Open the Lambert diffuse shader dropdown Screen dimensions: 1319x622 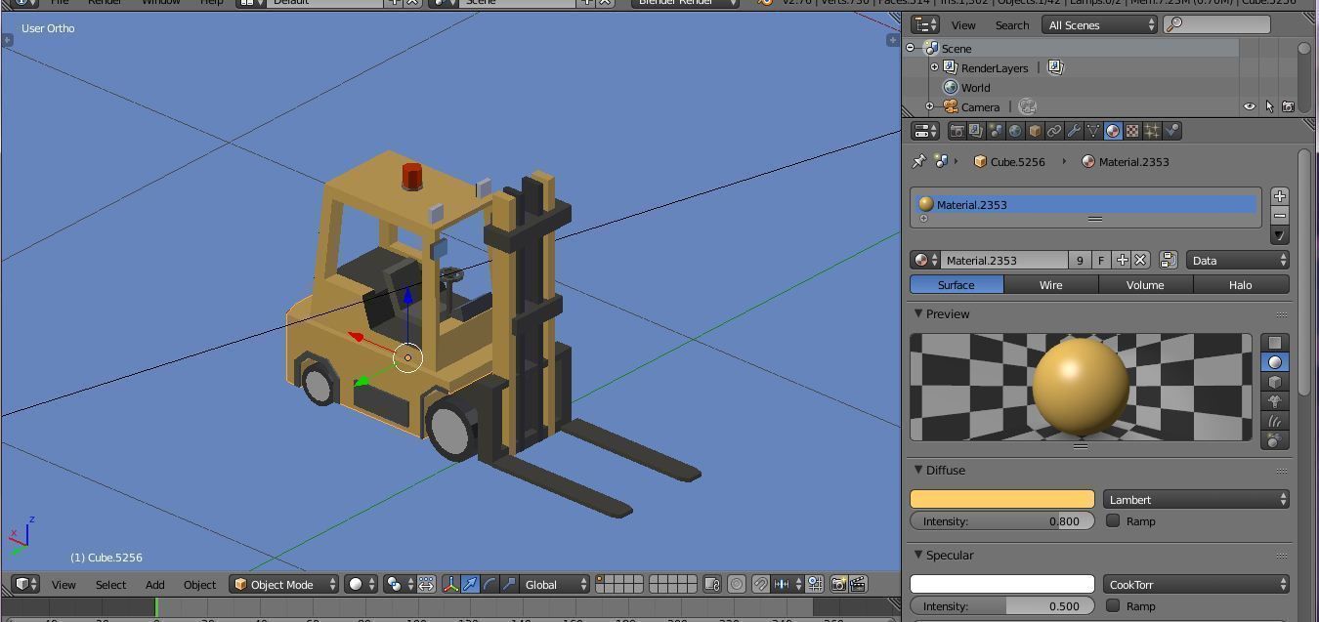[x=1196, y=499]
